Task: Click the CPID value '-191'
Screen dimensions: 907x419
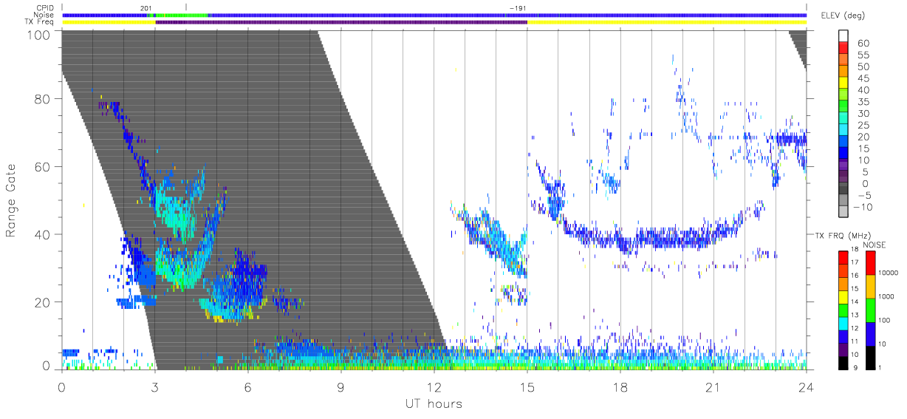Action: [517, 7]
